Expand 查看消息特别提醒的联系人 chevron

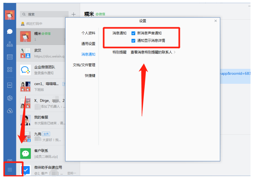pos(175,52)
